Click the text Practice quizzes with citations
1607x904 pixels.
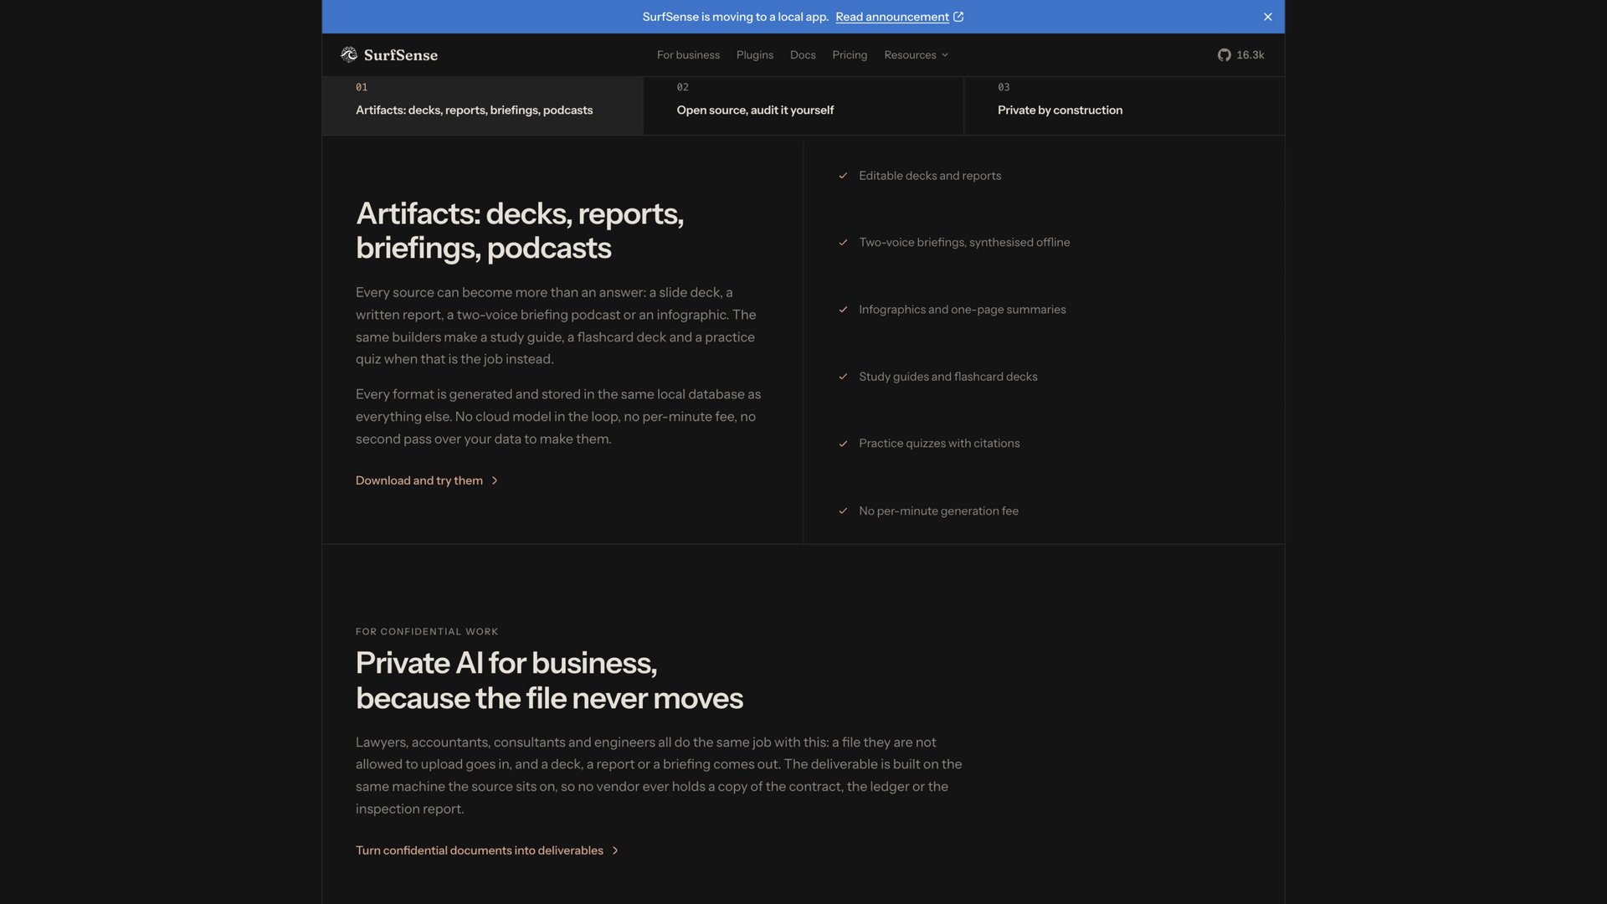939,444
